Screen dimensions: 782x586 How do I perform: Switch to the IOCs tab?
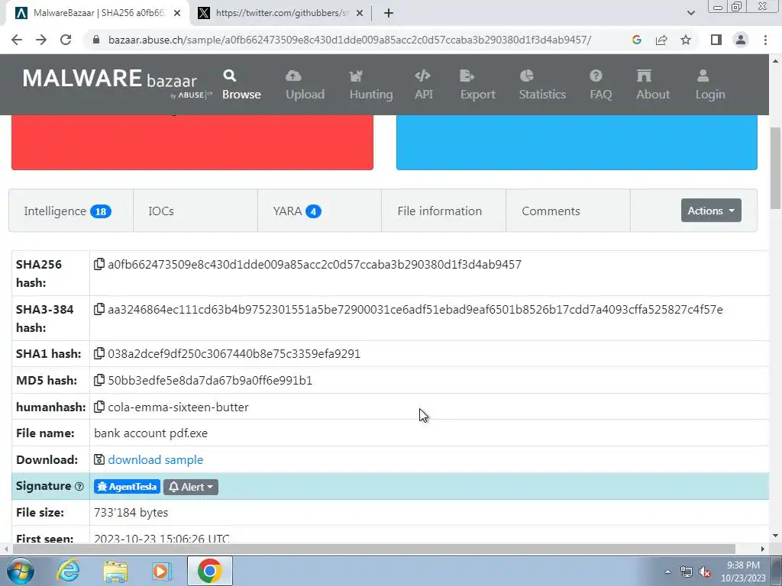(195, 211)
